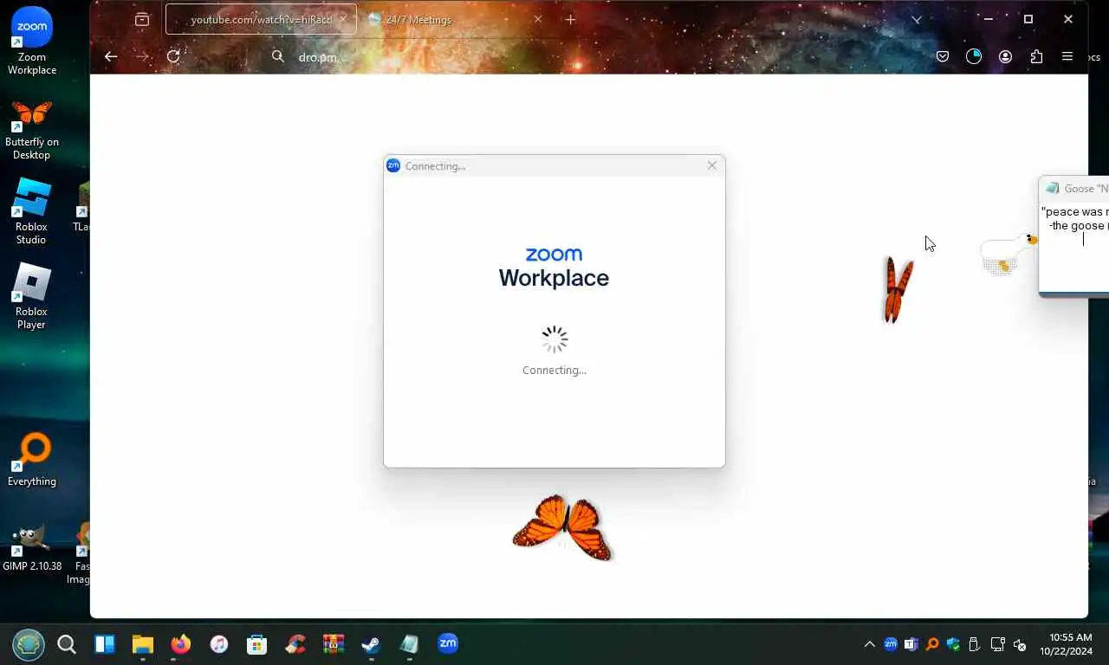Screen dimensions: 1109x665
Task: Close the youtube.com/watch tab
Action: click(x=342, y=19)
